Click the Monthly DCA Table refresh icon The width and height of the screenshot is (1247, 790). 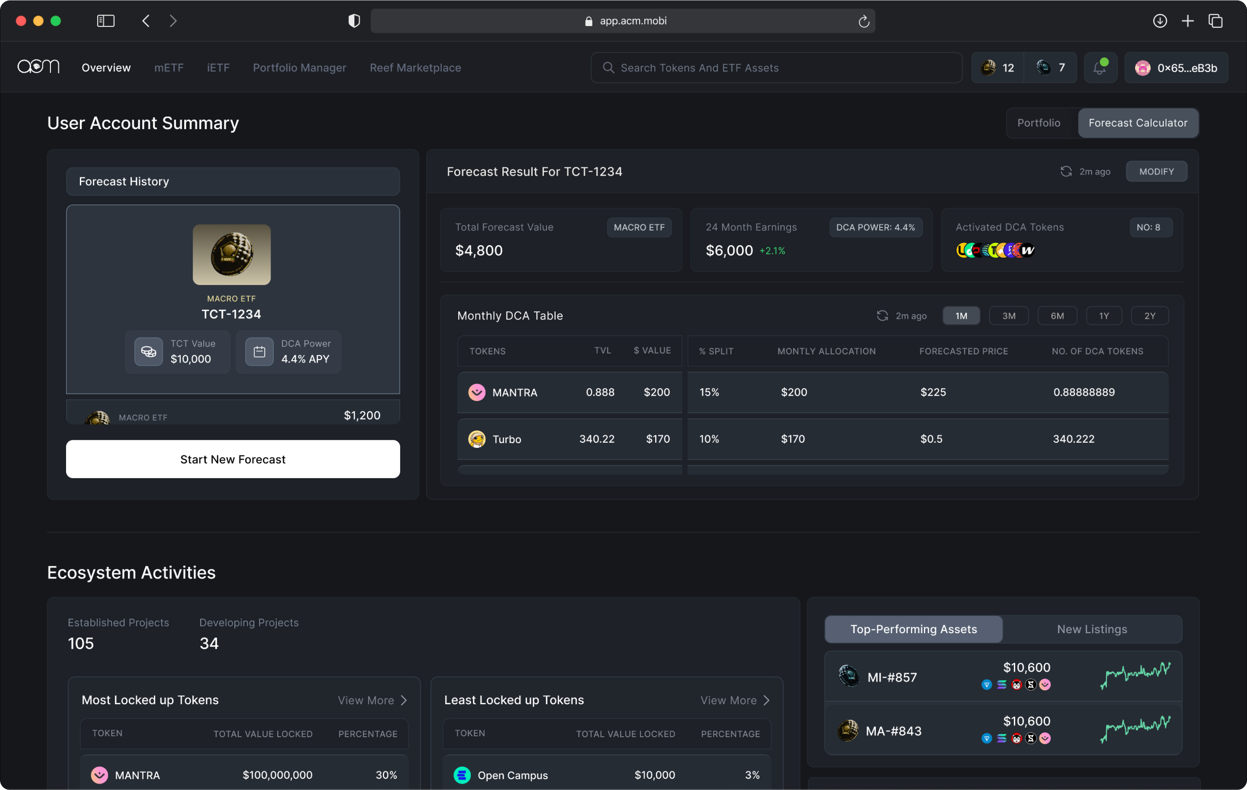point(882,316)
